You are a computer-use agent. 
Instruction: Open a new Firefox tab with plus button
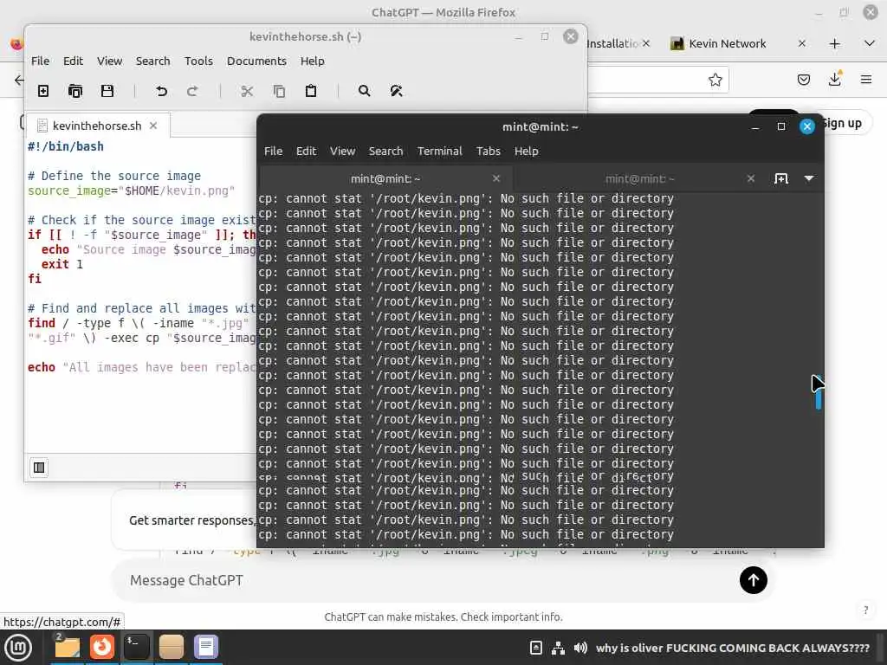click(x=834, y=43)
